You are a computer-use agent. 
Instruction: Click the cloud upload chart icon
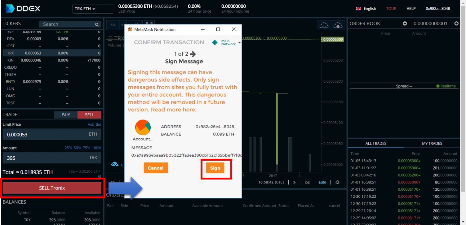point(338,26)
